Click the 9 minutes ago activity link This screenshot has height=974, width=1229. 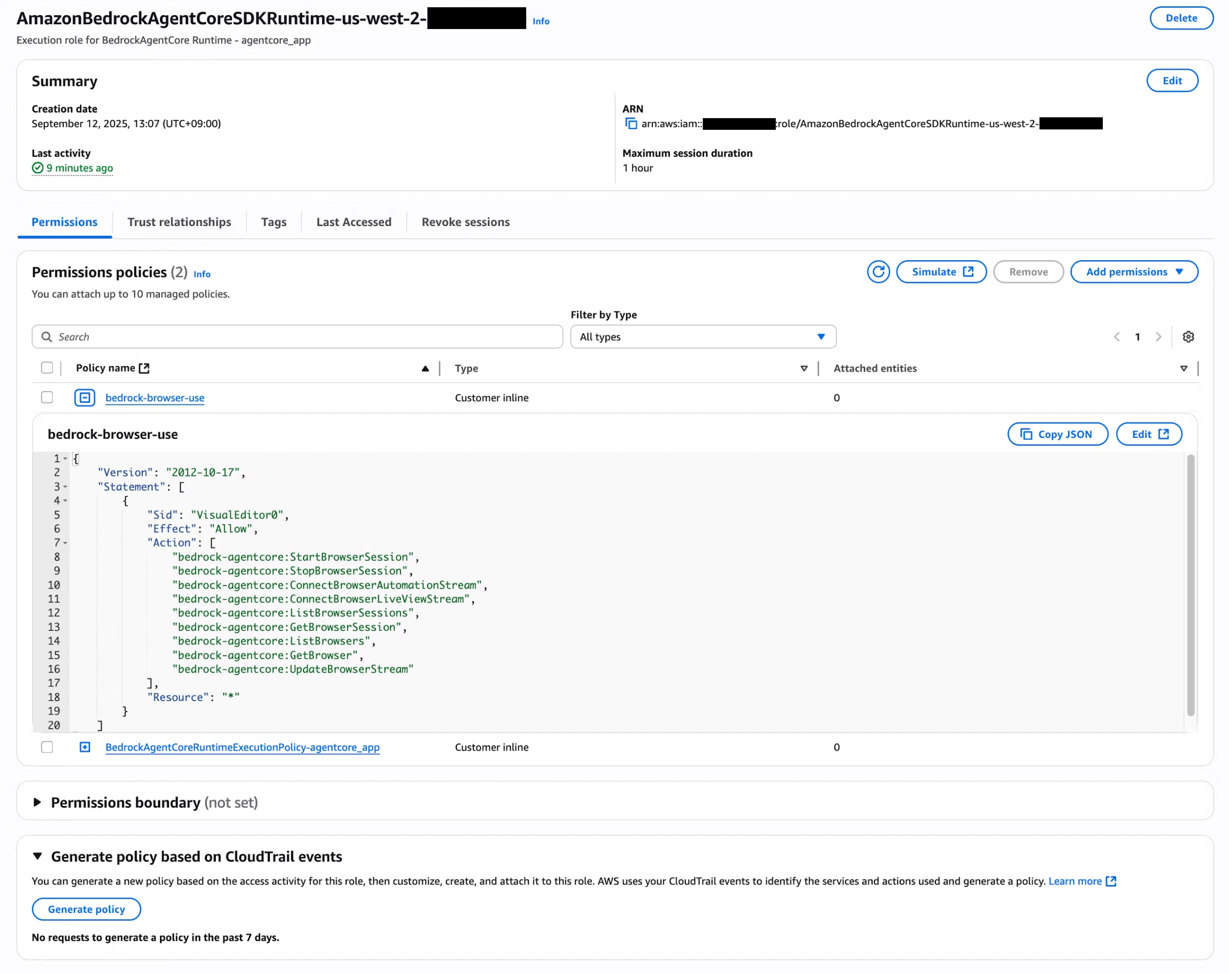tap(79, 168)
